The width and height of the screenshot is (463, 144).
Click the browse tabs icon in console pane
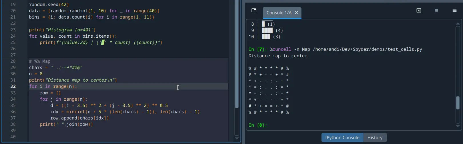pos(254,11)
